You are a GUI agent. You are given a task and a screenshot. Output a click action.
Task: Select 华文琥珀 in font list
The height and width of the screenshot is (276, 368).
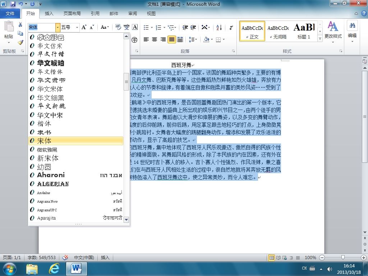(x=75, y=63)
